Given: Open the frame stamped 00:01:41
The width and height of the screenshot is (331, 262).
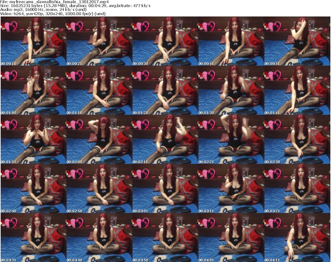Looking at the screenshot, I should point(297,90).
